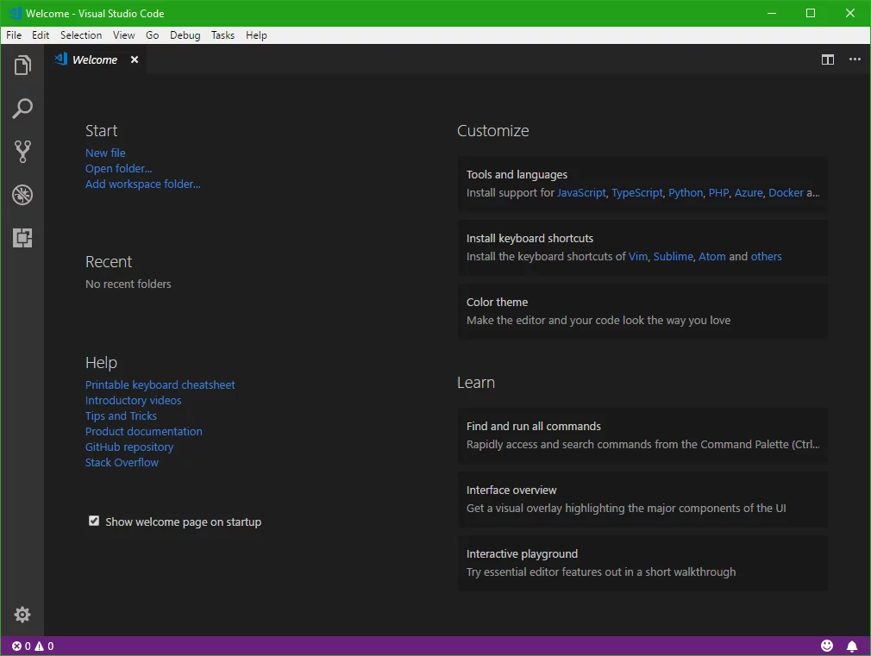Open the Interactive playground walkthrough
This screenshot has width=871, height=656.
642,563
